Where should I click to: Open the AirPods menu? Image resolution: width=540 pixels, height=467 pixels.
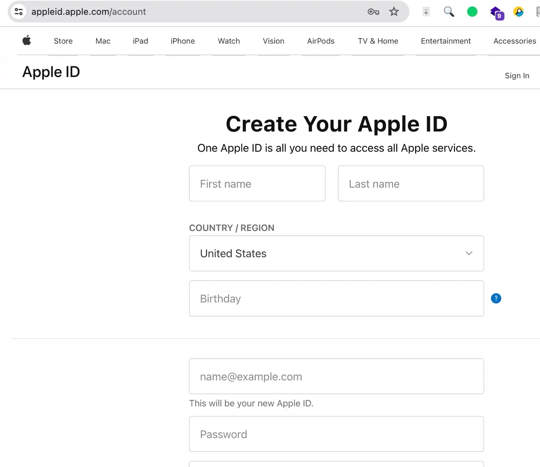pyautogui.click(x=321, y=41)
